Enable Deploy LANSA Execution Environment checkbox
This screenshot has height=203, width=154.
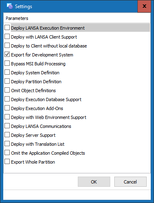(x=7, y=28)
